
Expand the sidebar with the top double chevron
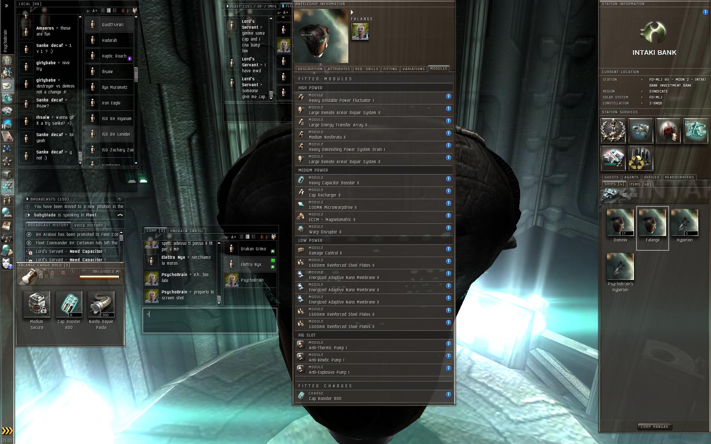click(6, 5)
